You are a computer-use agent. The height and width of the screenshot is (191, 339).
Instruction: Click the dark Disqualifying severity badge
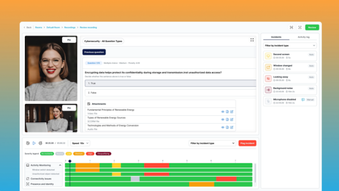[104, 154]
